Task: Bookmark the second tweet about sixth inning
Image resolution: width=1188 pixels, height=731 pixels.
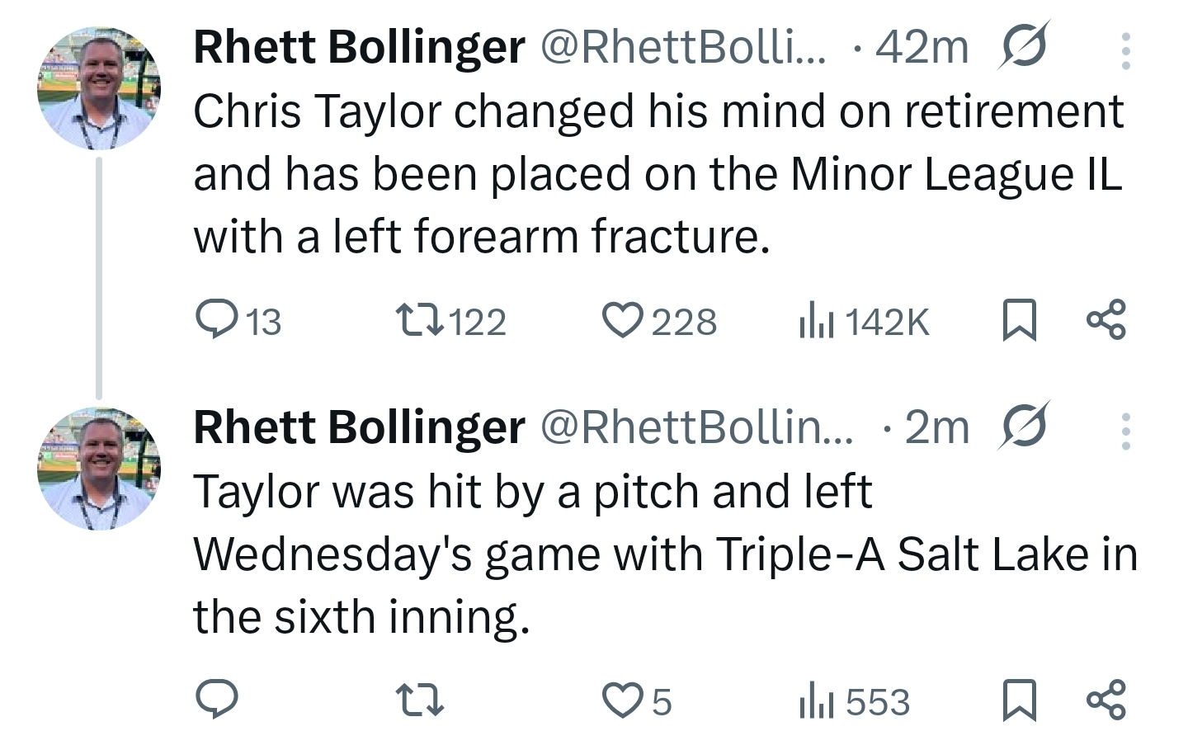Action: [1019, 700]
